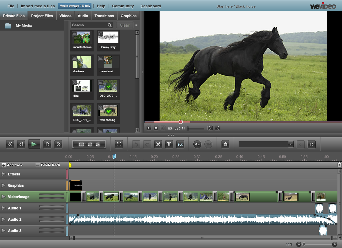Expand the Audio 2 track
The image size is (342, 248).
(4, 220)
